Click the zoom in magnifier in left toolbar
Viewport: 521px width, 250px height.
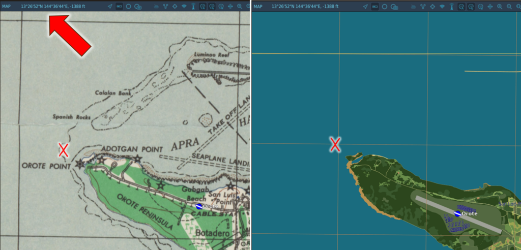[x=239, y=7]
